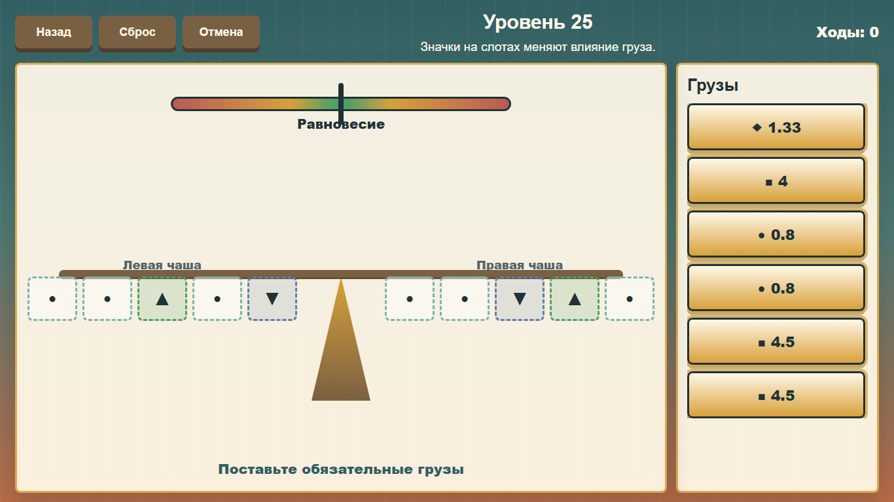Click the left pan's down-triangle slot
894x502 pixels.
click(272, 299)
